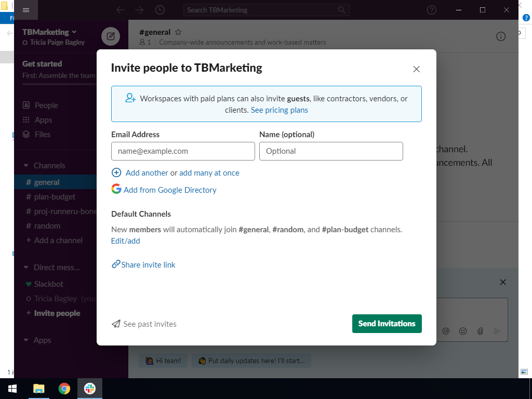Image resolution: width=532 pixels, height=399 pixels.
Task: Click Edit/add default channels link
Action: [x=126, y=241]
